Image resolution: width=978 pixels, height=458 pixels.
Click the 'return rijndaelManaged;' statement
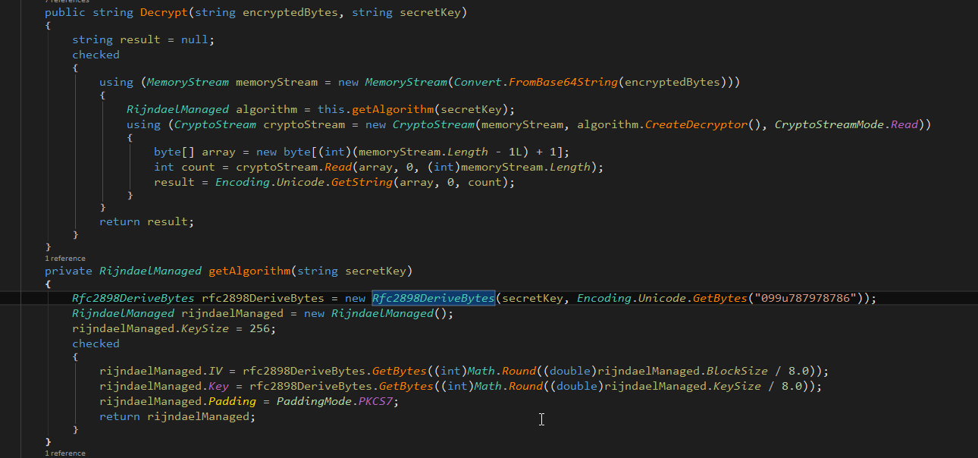(178, 416)
